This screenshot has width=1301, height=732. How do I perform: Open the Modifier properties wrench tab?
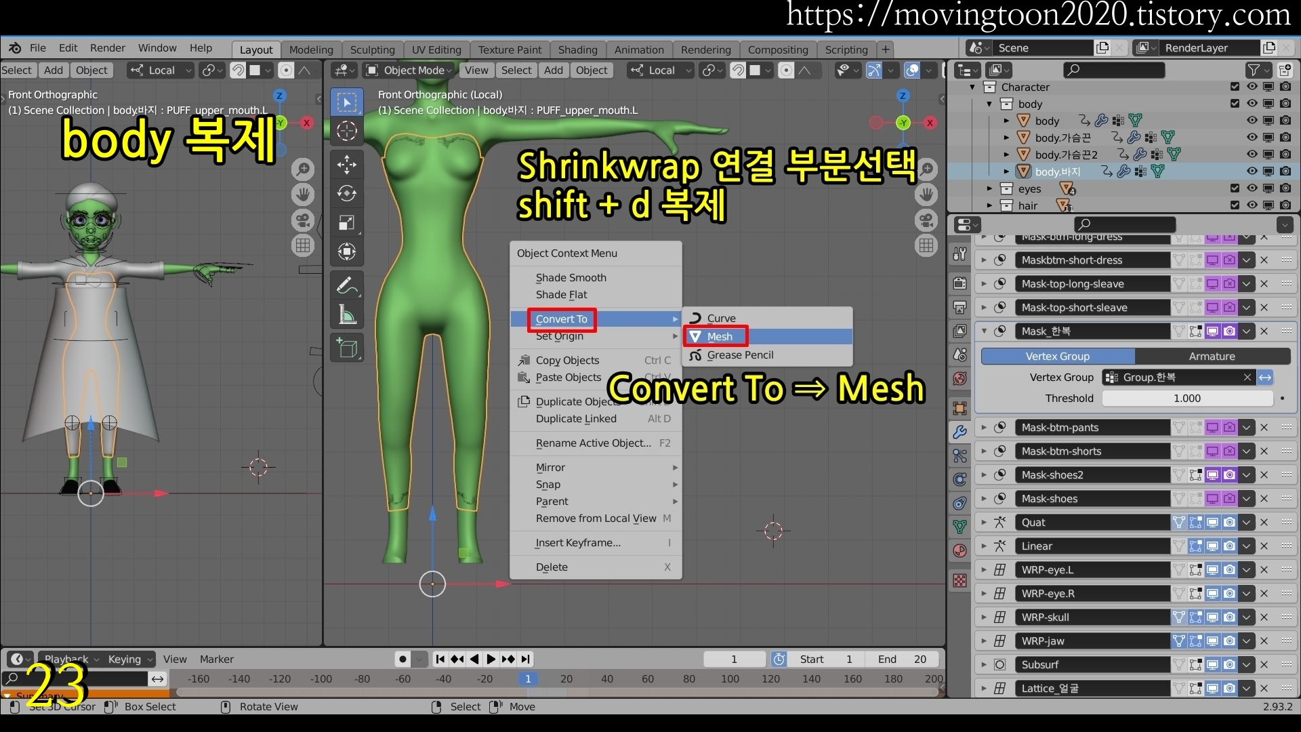click(x=959, y=432)
